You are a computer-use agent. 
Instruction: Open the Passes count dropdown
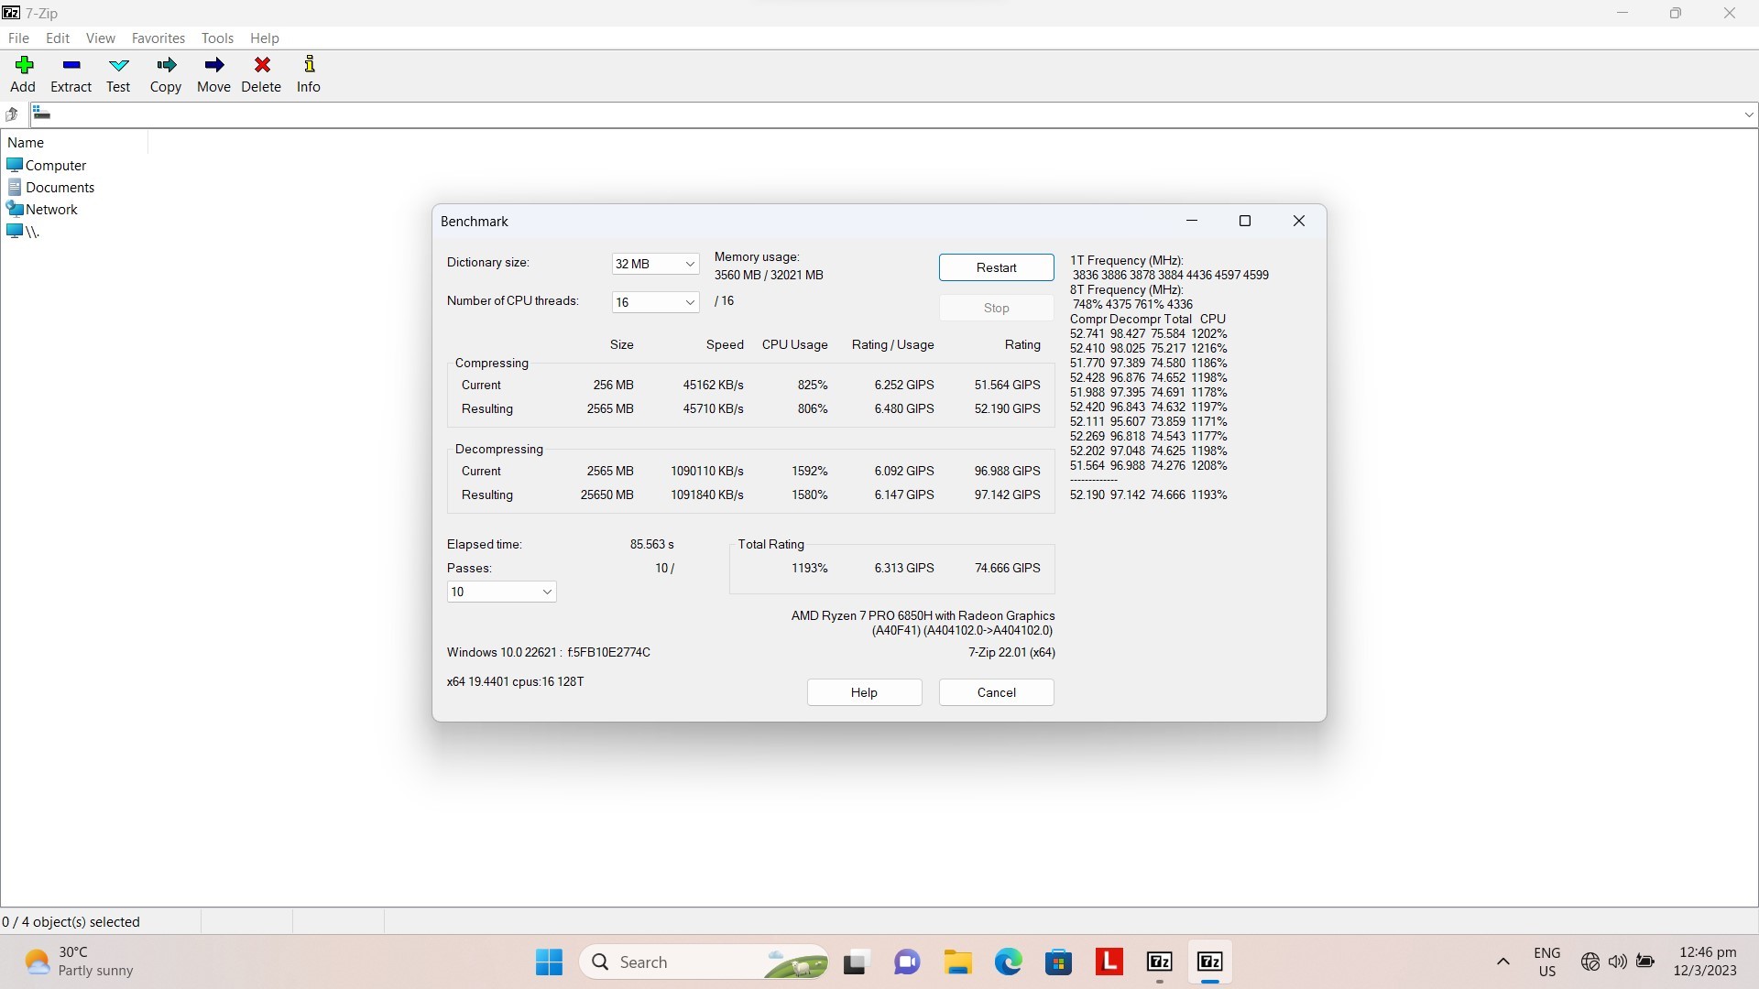click(501, 592)
